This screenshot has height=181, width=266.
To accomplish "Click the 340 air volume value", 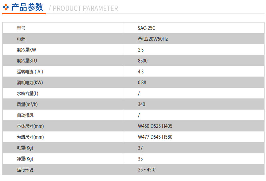I will (x=141, y=104).
